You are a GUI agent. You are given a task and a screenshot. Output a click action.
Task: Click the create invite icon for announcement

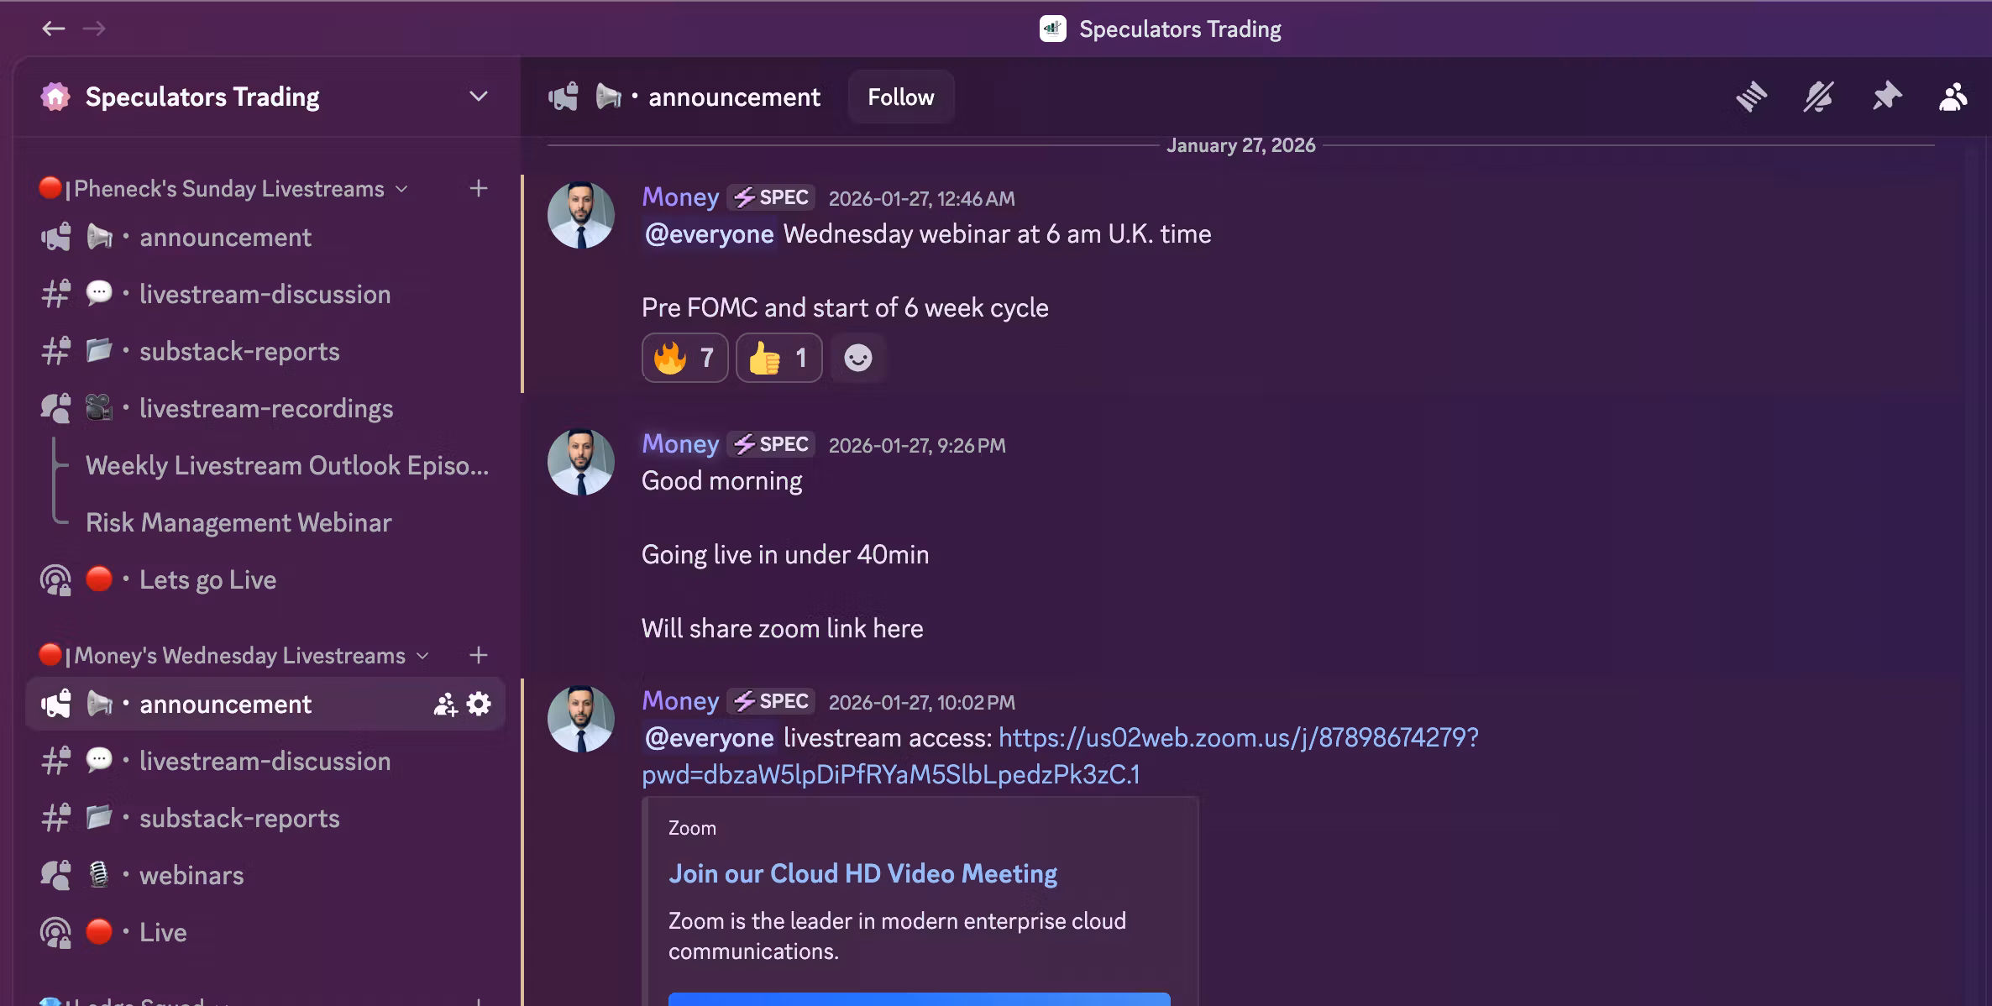point(445,704)
